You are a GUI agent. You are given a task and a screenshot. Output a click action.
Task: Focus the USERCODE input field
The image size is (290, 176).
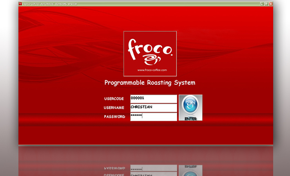(x=154, y=99)
